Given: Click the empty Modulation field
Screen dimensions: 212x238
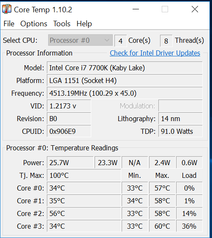Looking at the screenshot, I should point(180,106).
